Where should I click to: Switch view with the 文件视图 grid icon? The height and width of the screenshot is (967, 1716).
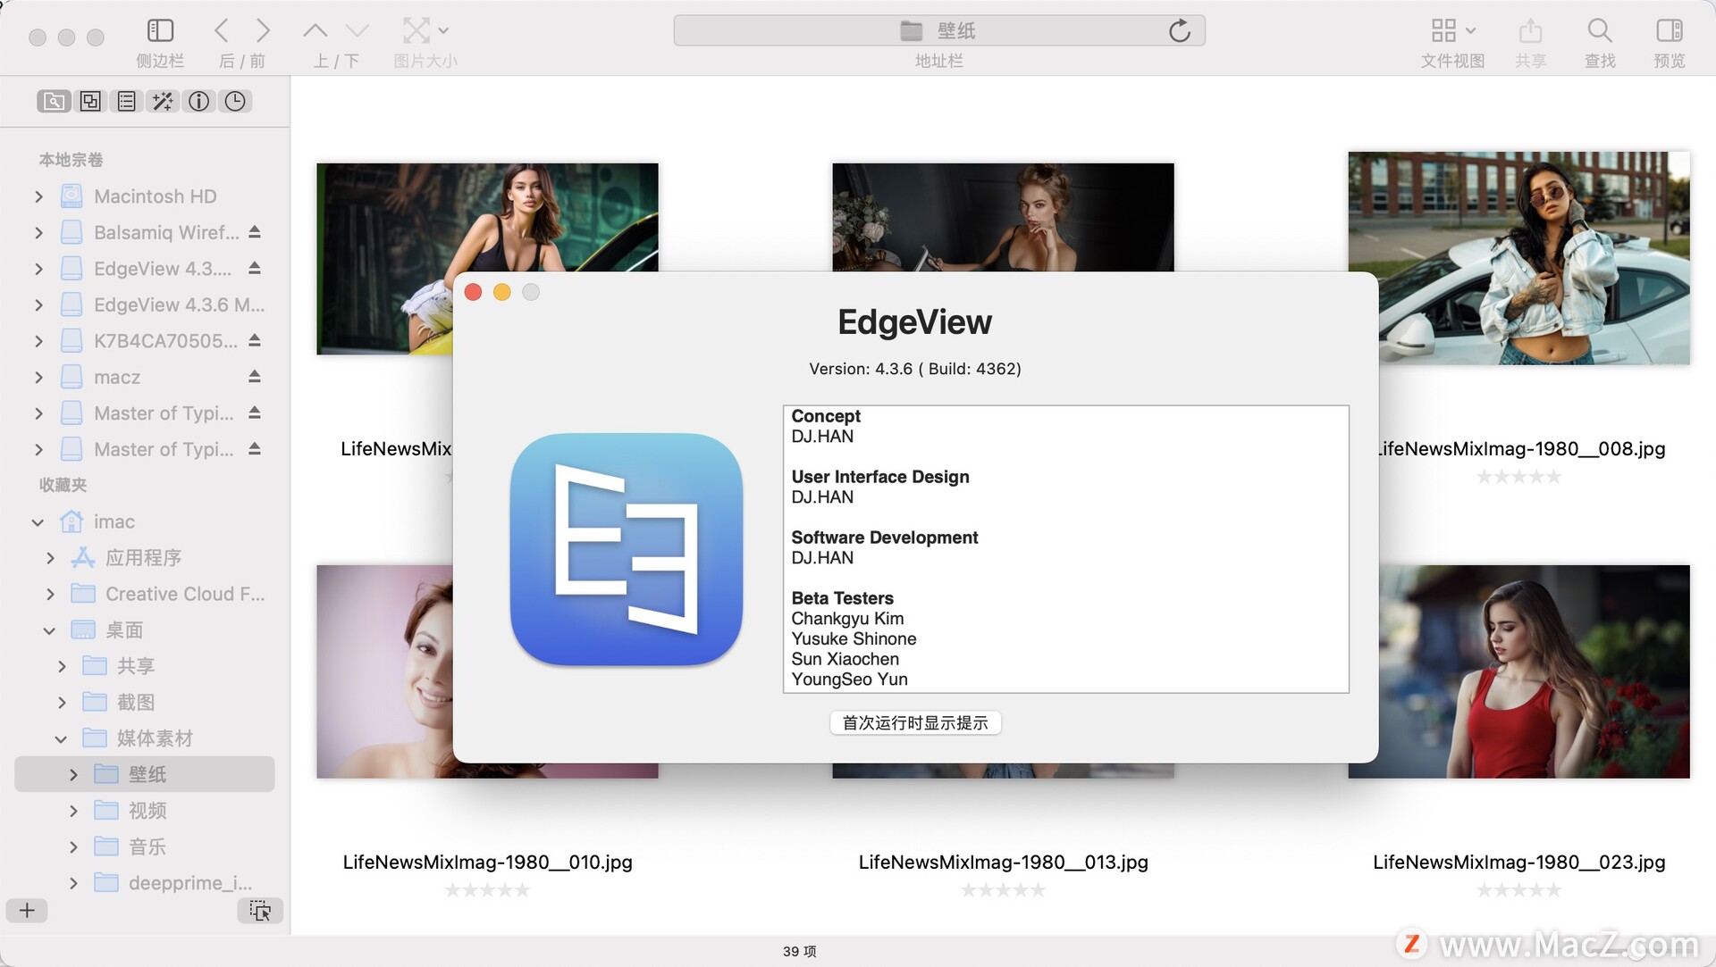coord(1443,30)
